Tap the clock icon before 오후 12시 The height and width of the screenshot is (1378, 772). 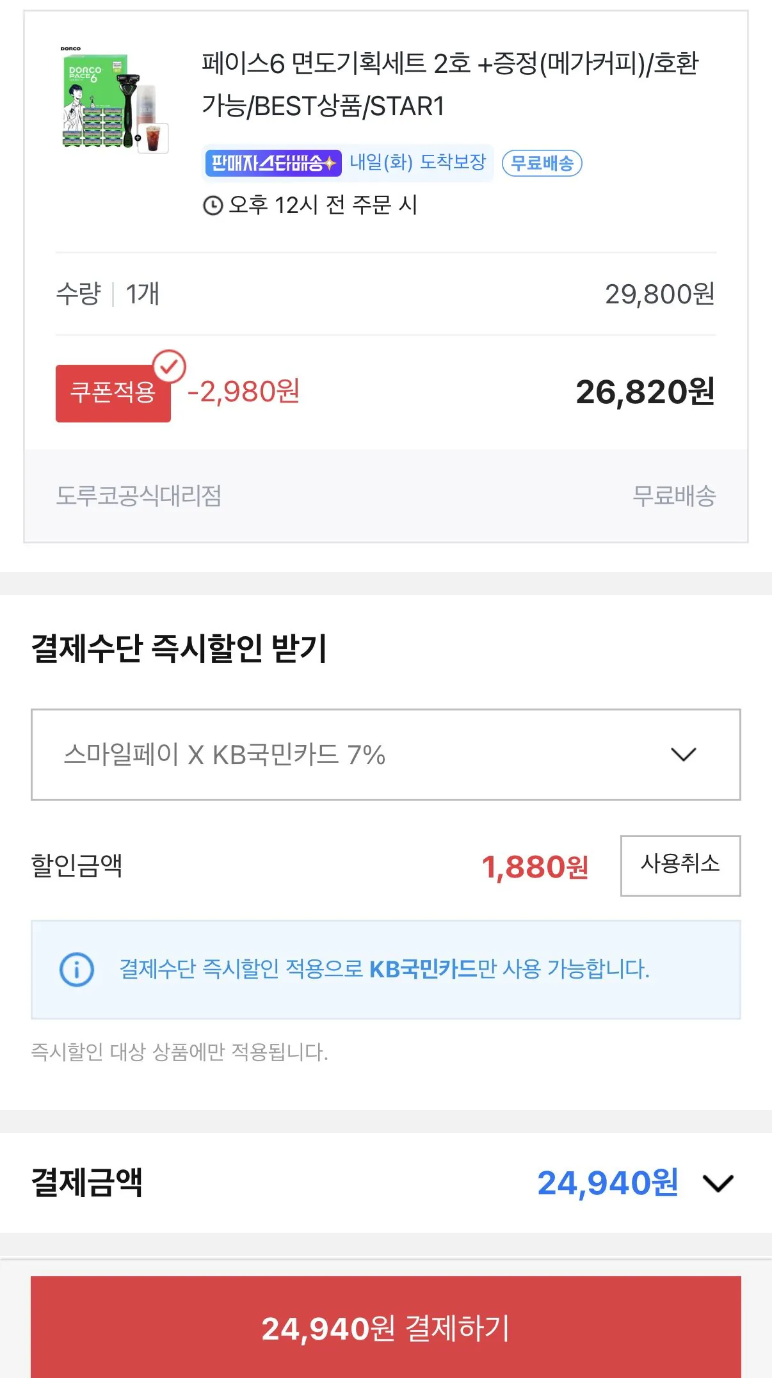[x=213, y=205]
